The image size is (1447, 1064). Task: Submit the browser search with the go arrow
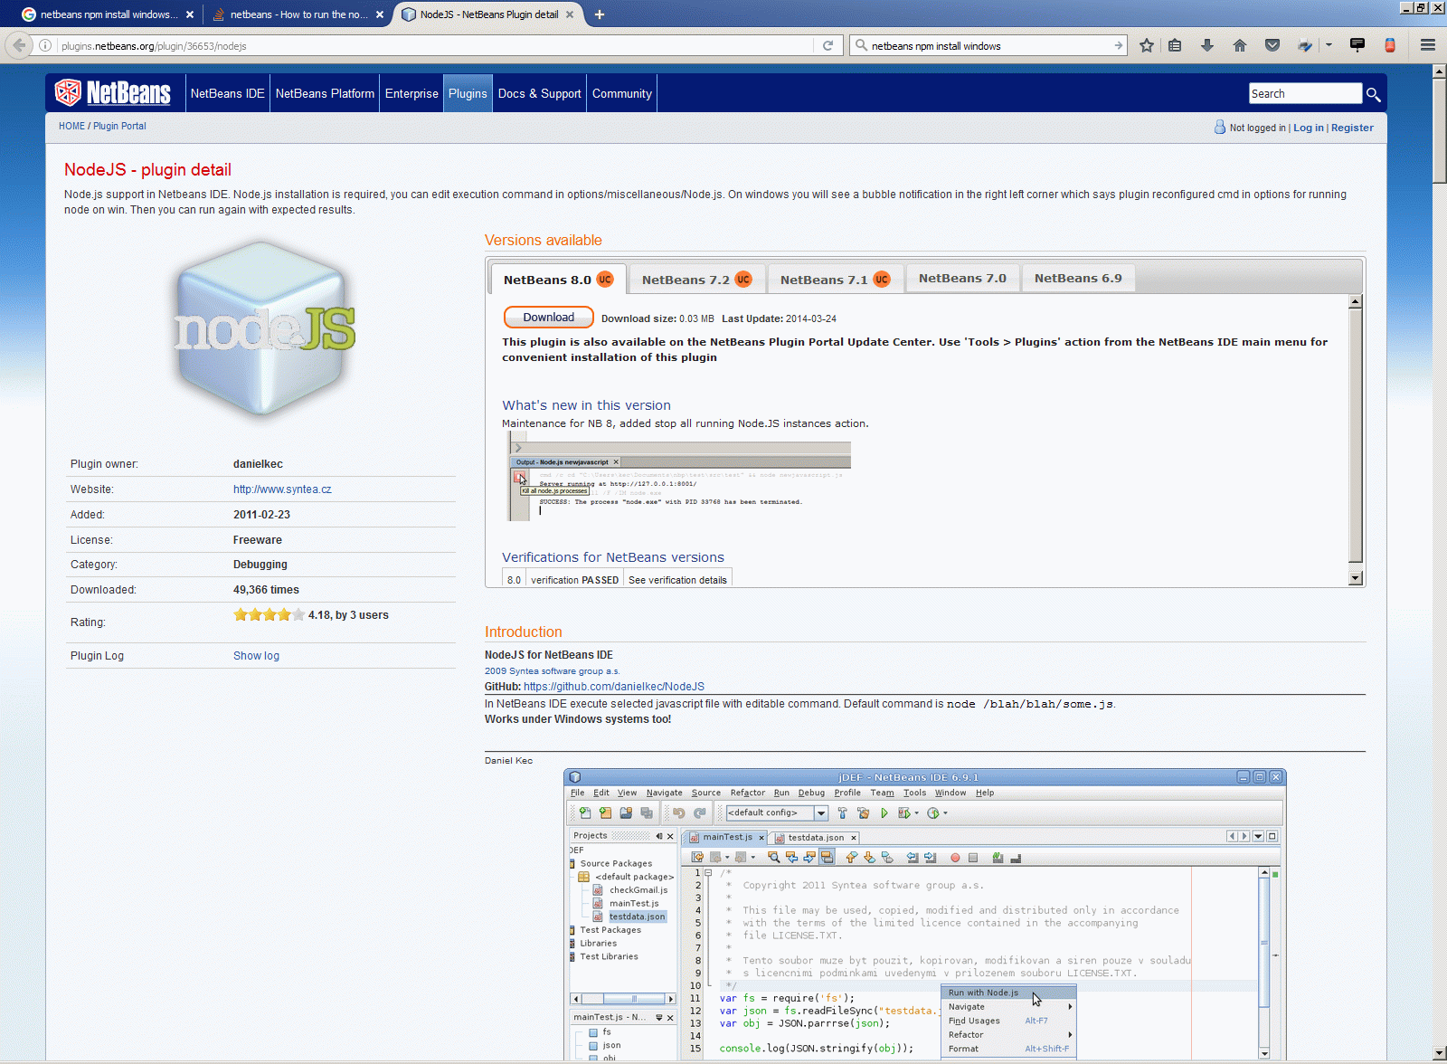pyautogui.click(x=1118, y=45)
